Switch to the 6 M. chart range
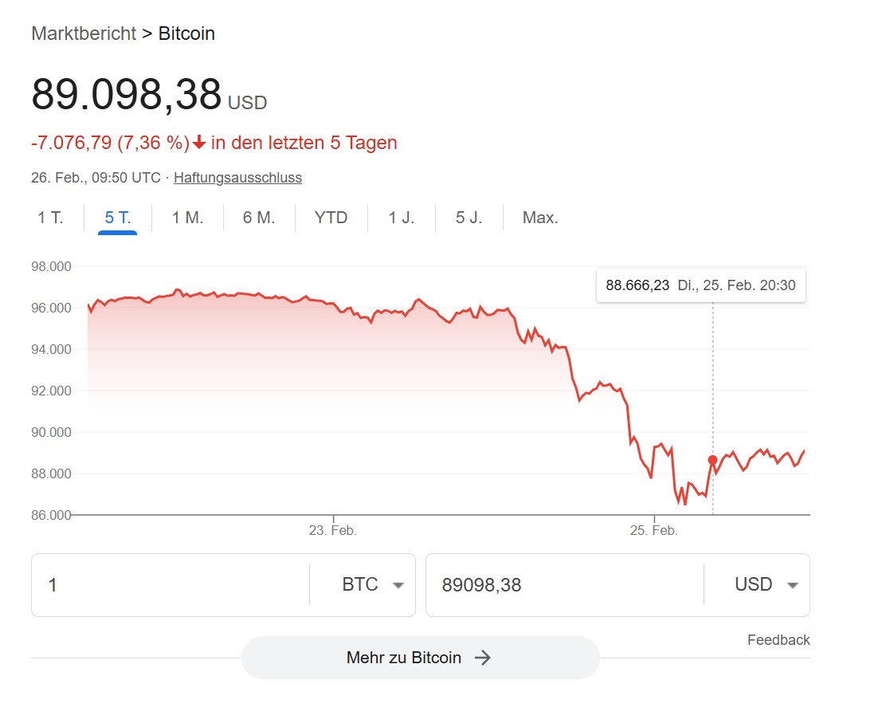 click(259, 218)
